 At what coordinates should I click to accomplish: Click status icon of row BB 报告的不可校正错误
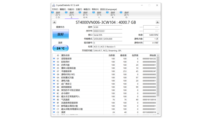click(x=54, y=90)
